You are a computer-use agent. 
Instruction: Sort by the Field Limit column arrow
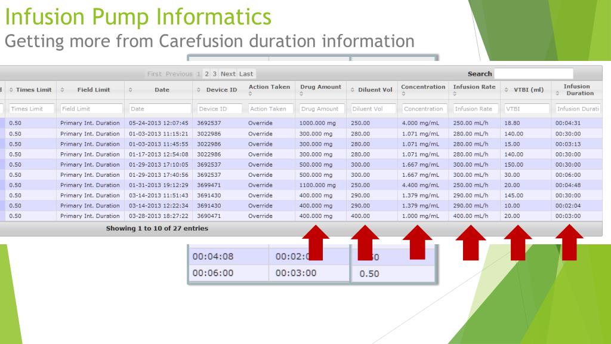[x=62, y=90]
